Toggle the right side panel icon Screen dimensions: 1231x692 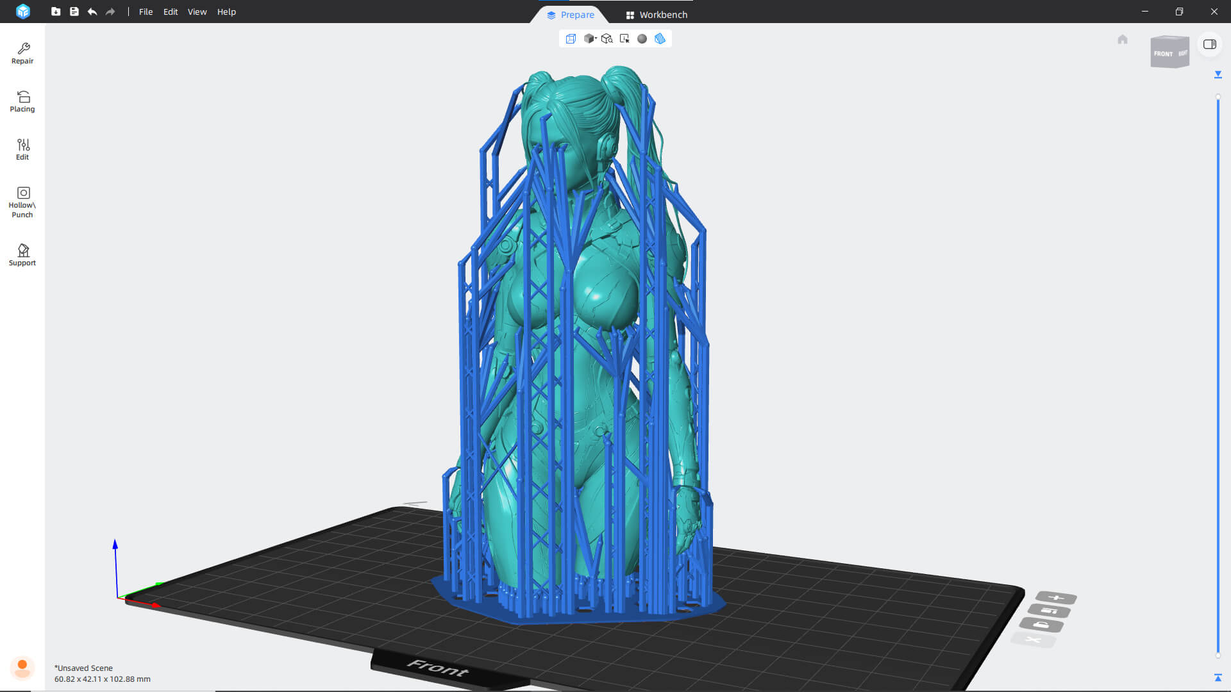(1210, 44)
